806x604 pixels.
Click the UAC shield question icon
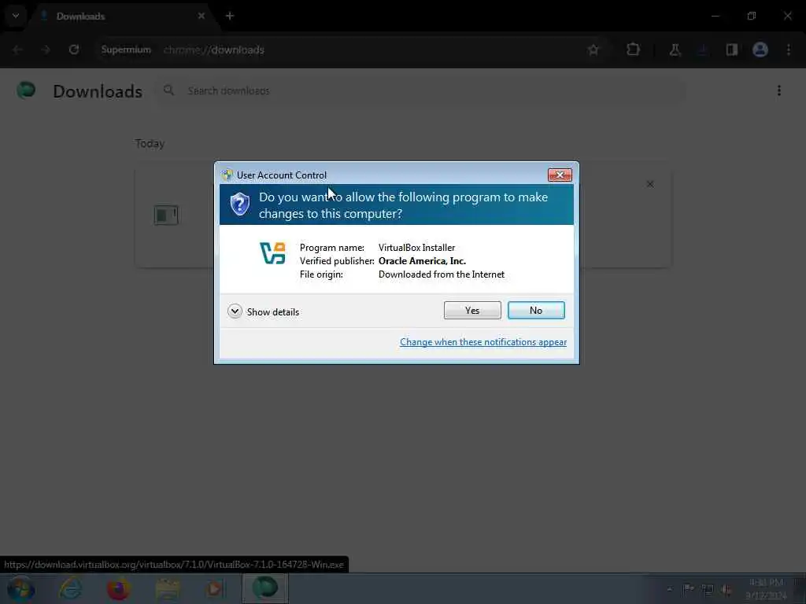239,204
